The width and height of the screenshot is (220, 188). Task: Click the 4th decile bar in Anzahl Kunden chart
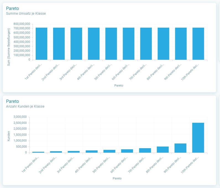click(91, 152)
